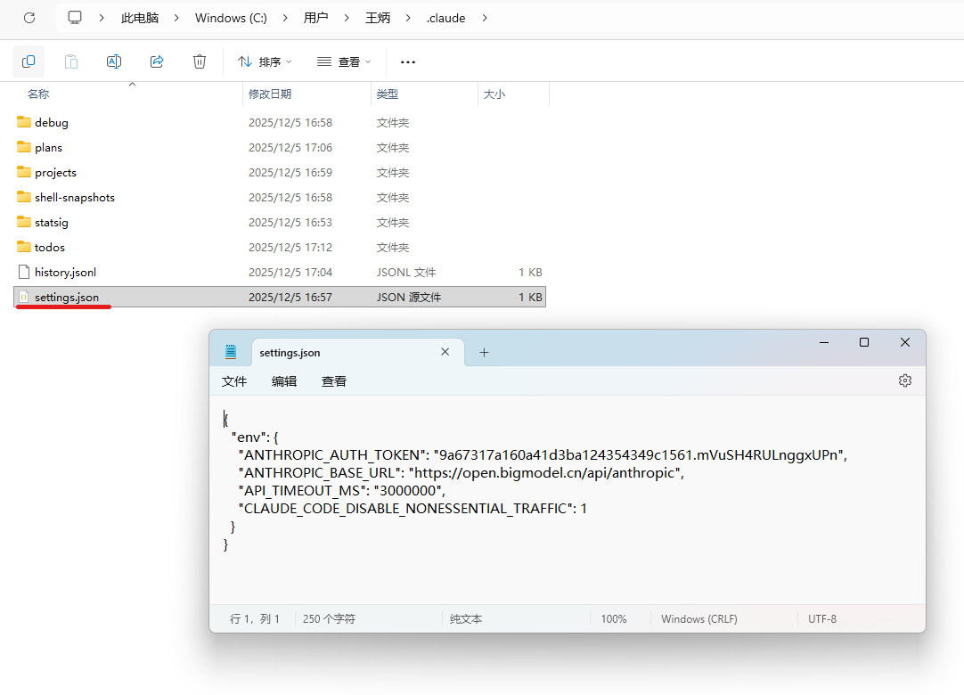Expand chevron after the computer icon in breadcrumb

(x=102, y=18)
